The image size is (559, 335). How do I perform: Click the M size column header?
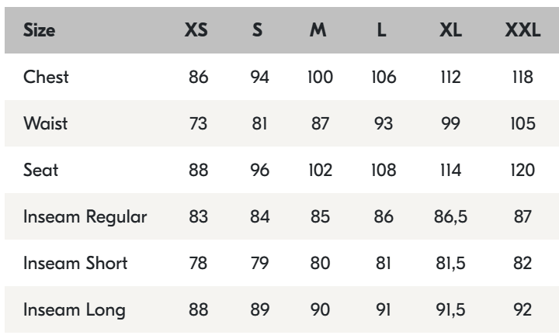pyautogui.click(x=319, y=33)
